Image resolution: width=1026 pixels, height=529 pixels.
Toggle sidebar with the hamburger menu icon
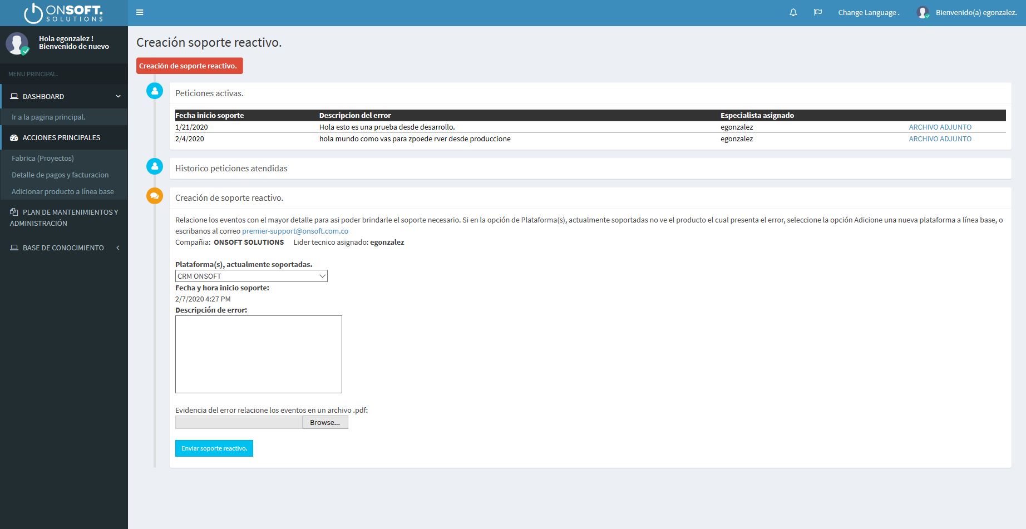pos(140,12)
